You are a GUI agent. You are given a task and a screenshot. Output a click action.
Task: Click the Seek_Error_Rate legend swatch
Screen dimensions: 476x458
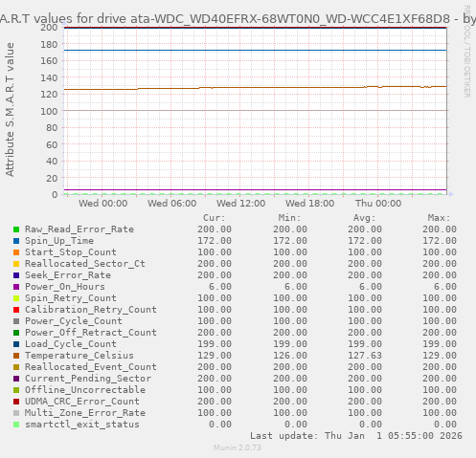16,275
